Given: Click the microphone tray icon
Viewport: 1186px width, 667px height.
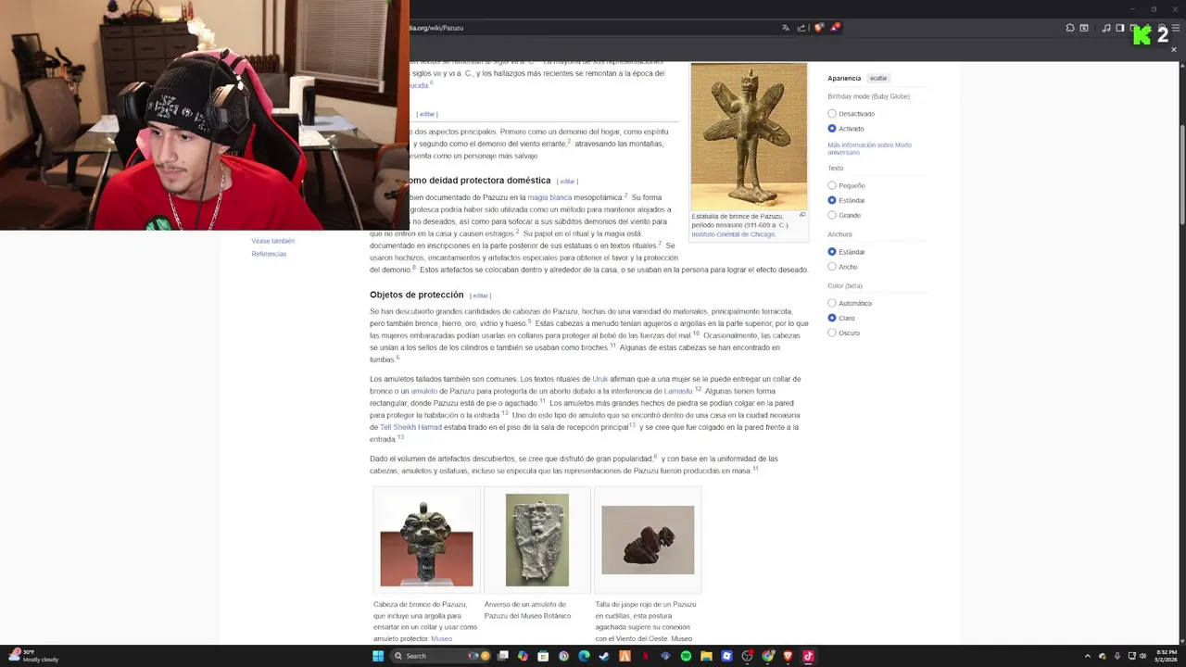Looking at the screenshot, I should click(1117, 656).
